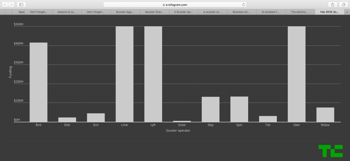This screenshot has width=350, height=161.
Task: Click the Uber funding bar
Action: [297, 74]
